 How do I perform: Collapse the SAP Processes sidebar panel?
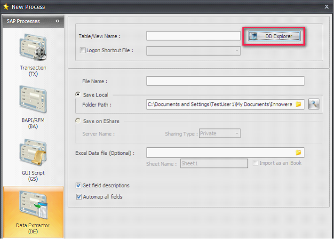point(57,21)
